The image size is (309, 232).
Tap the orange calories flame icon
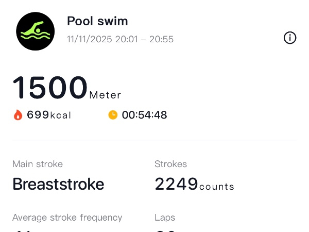18,115
